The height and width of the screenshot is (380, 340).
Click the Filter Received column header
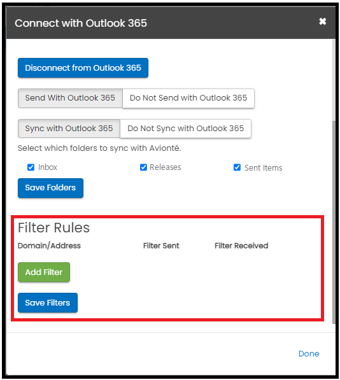pyautogui.click(x=241, y=246)
